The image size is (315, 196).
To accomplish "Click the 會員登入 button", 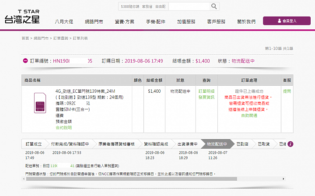I will 287,21.
